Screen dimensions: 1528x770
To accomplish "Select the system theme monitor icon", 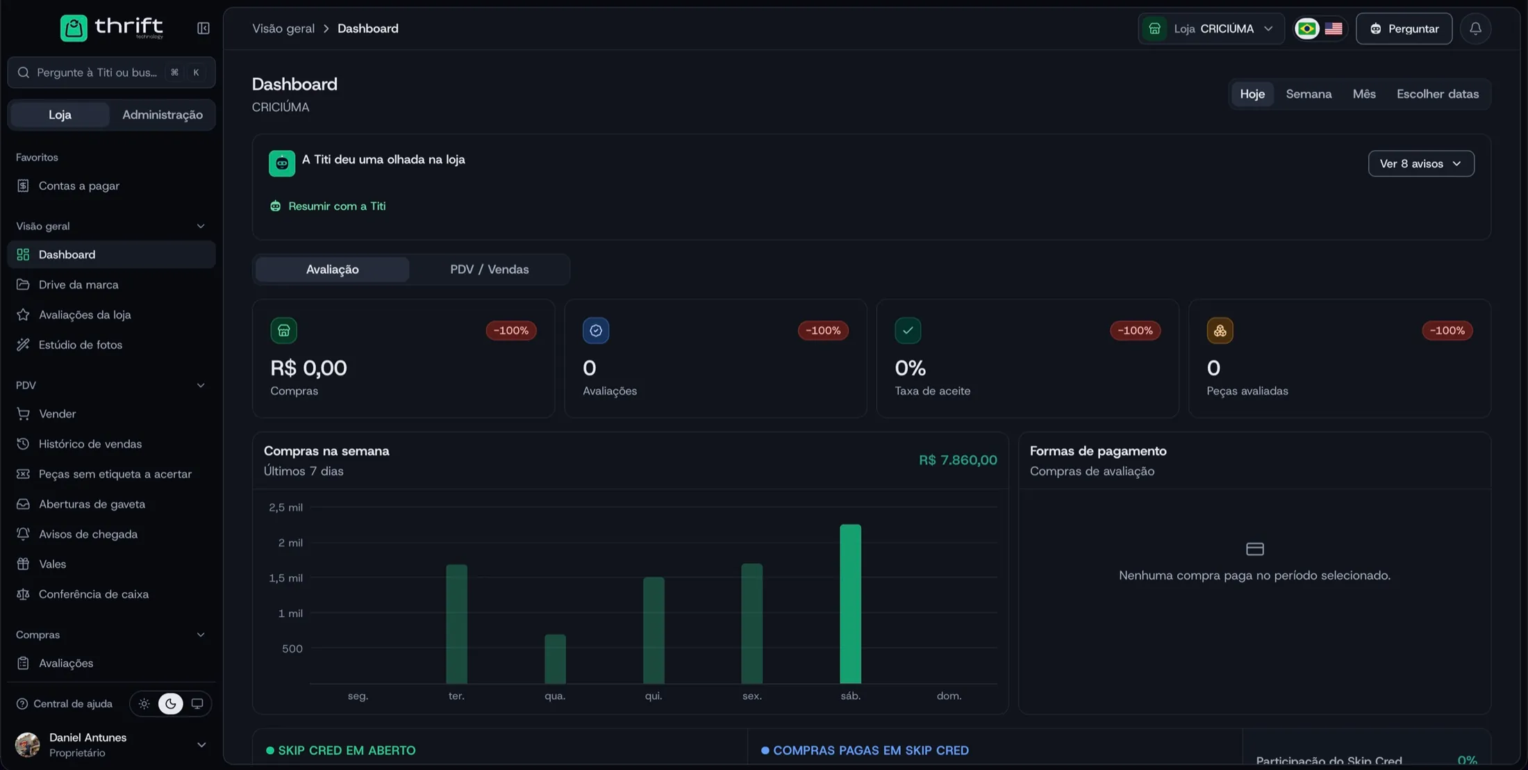I will 197,704.
